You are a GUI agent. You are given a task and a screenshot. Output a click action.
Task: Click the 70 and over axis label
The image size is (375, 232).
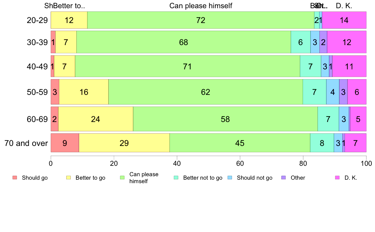coord(26,143)
